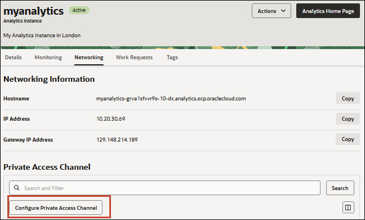Click the magnifier icon in filter field
This screenshot has height=220, width=365.
pyautogui.click(x=16, y=188)
